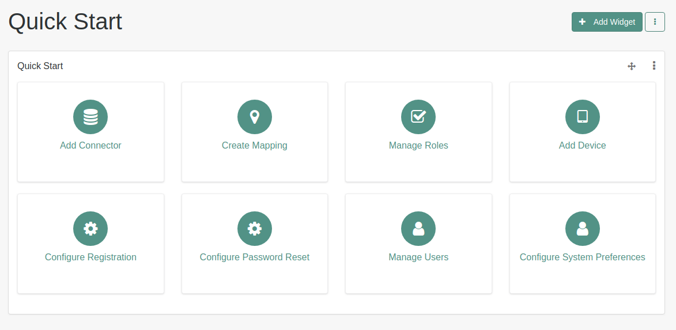
Task: Click the move widget arrows icon
Action: pos(632,66)
